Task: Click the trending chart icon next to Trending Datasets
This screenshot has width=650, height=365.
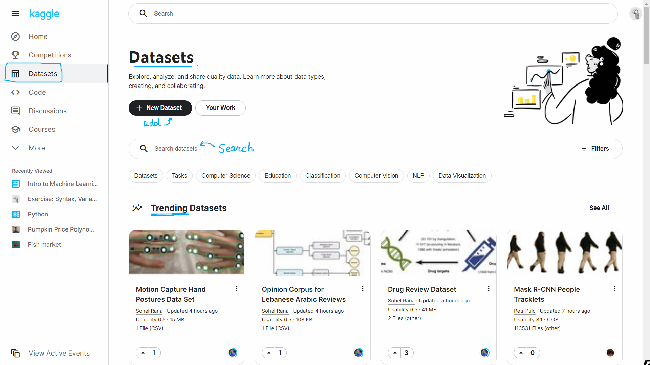Action: (137, 208)
